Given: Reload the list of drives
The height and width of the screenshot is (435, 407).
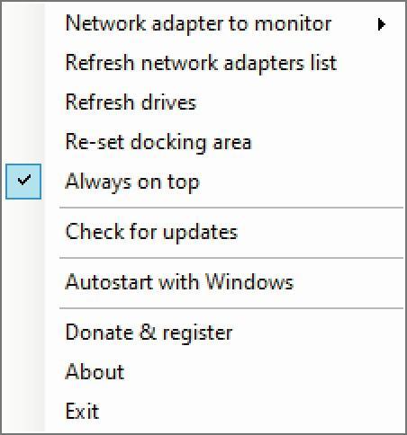Looking at the screenshot, I should (203, 102).
